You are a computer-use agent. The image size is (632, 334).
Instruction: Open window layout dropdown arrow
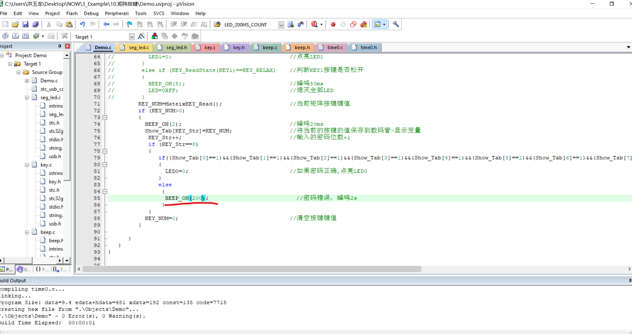pyautogui.click(x=384, y=25)
